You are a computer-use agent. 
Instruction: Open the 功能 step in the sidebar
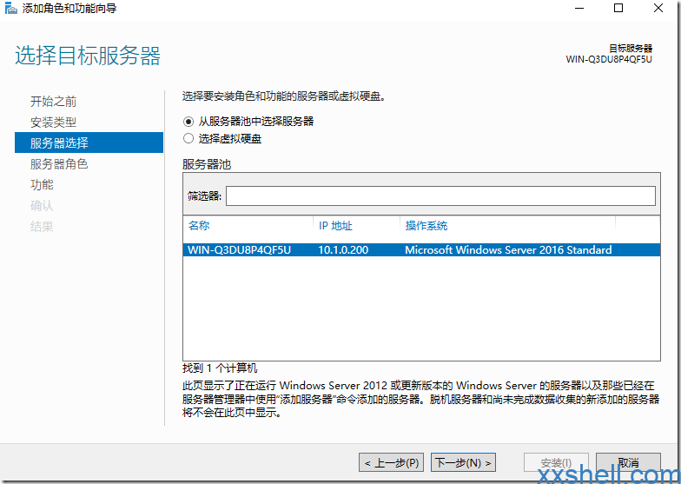coord(42,184)
